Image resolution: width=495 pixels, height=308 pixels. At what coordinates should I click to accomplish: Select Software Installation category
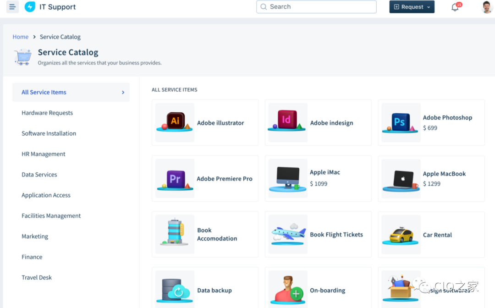[x=49, y=133]
